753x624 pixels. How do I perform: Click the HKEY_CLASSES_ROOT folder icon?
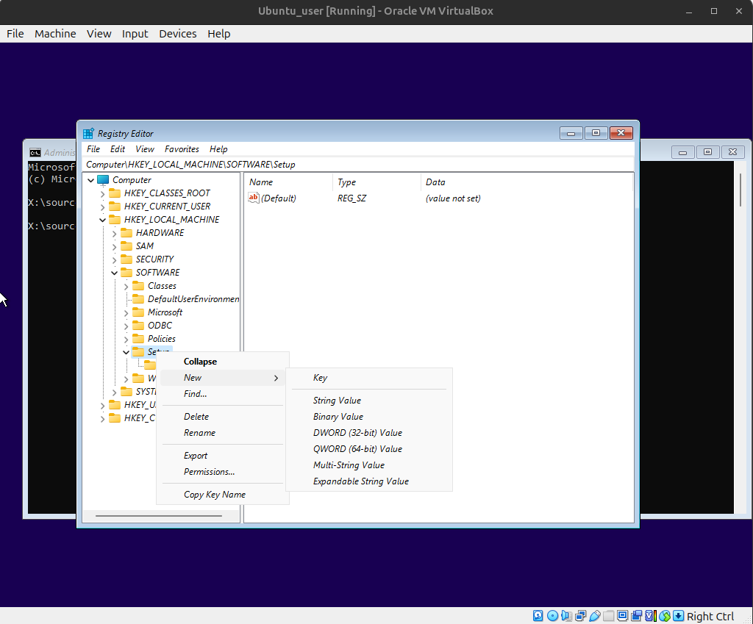coord(115,193)
